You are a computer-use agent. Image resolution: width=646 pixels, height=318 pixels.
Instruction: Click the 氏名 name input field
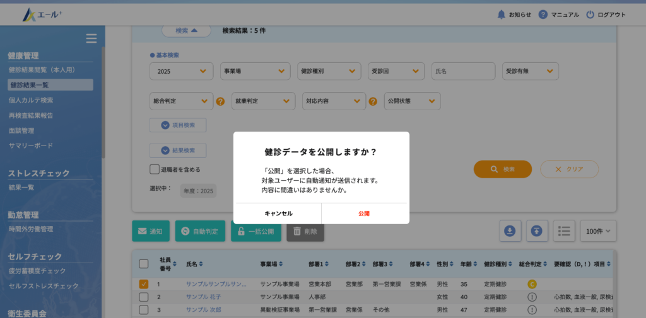pos(463,71)
